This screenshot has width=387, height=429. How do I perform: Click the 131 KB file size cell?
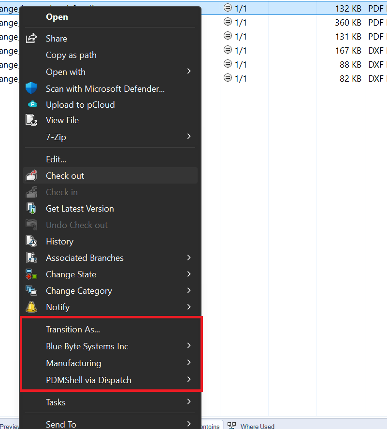348,36
